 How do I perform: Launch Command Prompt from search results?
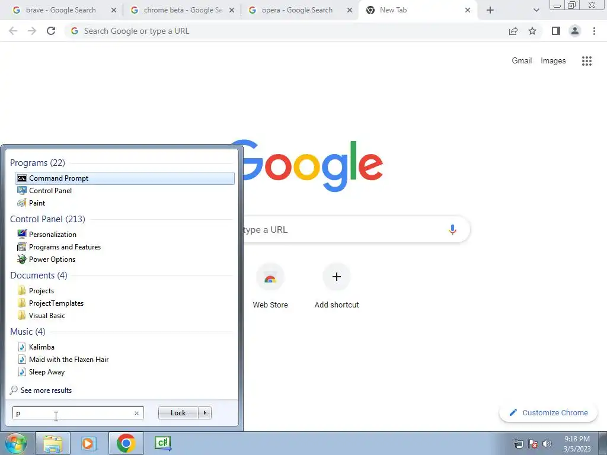pyautogui.click(x=124, y=178)
